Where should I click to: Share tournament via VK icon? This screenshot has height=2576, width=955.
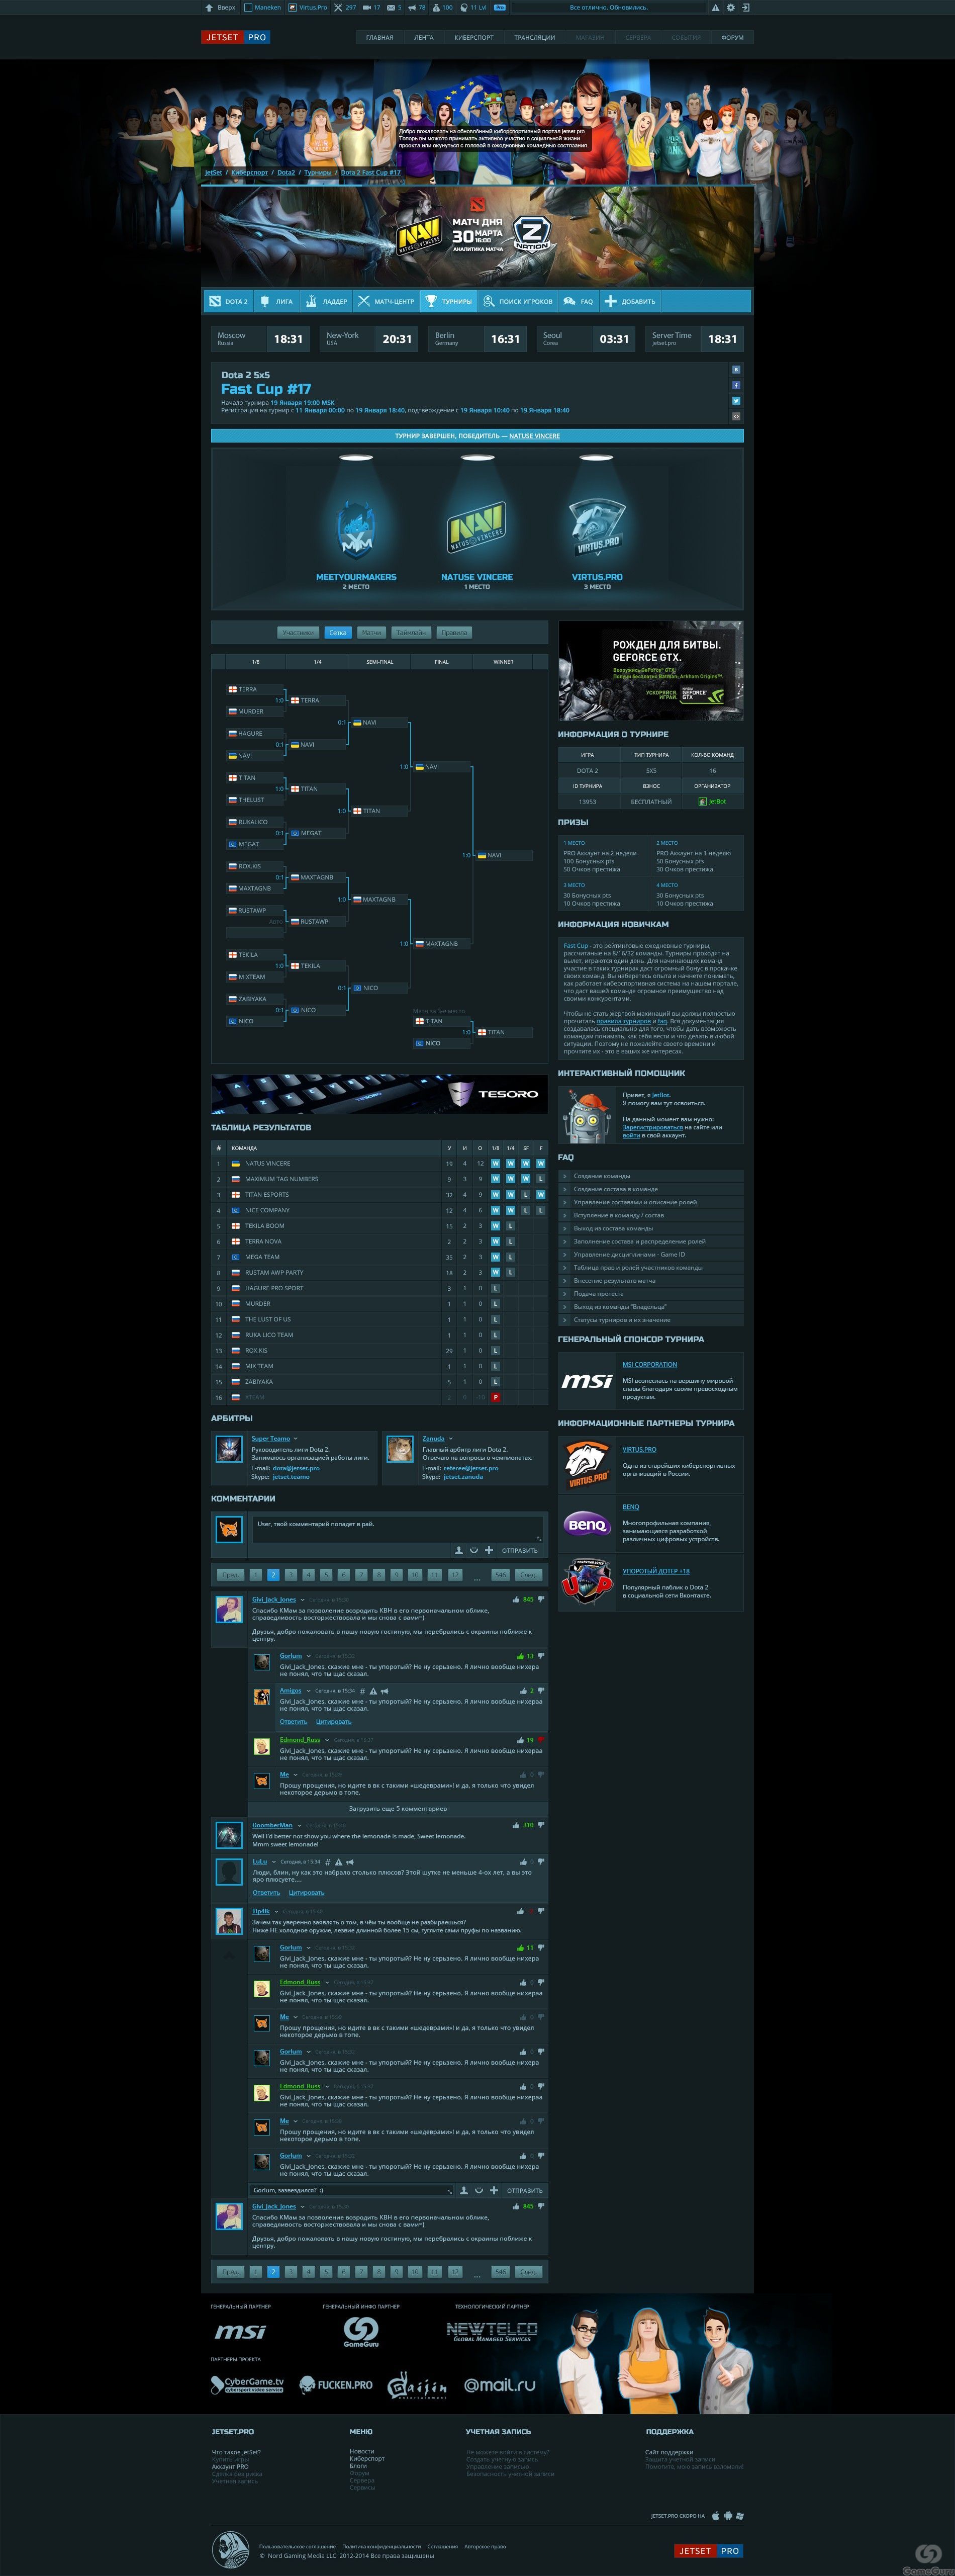736,369
